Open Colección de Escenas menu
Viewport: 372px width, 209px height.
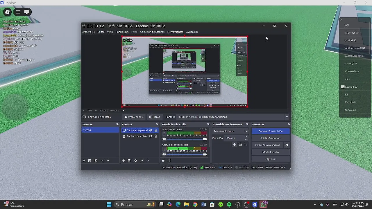pos(152,32)
